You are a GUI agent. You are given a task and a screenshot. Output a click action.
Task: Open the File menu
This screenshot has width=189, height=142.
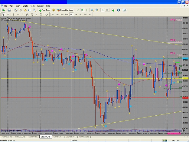click(x=5, y=6)
